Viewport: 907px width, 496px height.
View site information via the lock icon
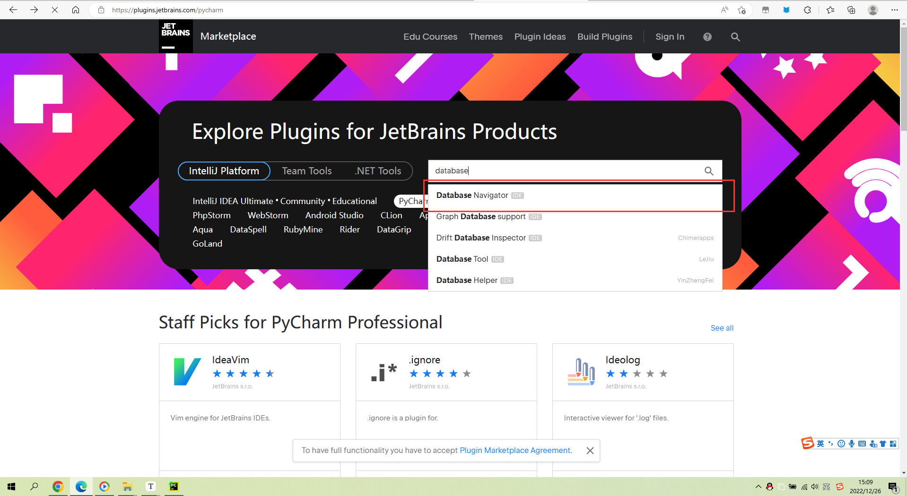(x=101, y=10)
